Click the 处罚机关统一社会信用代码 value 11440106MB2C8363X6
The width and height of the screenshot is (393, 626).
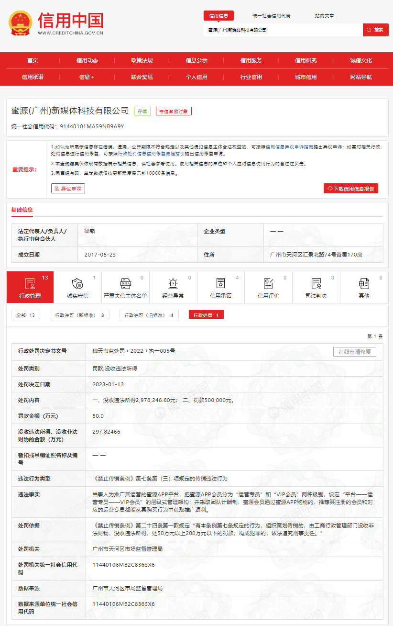123,565
